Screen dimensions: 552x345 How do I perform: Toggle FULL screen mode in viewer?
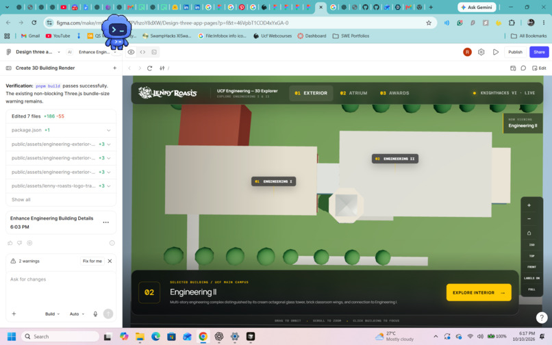click(x=531, y=290)
